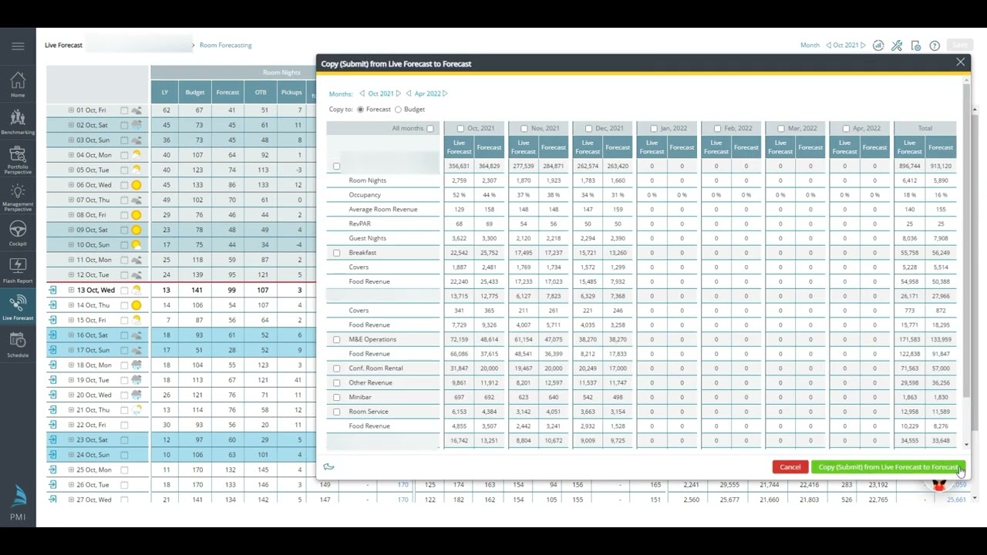Step end month back from Apr 2022
This screenshot has width=987, height=555.
pos(409,93)
